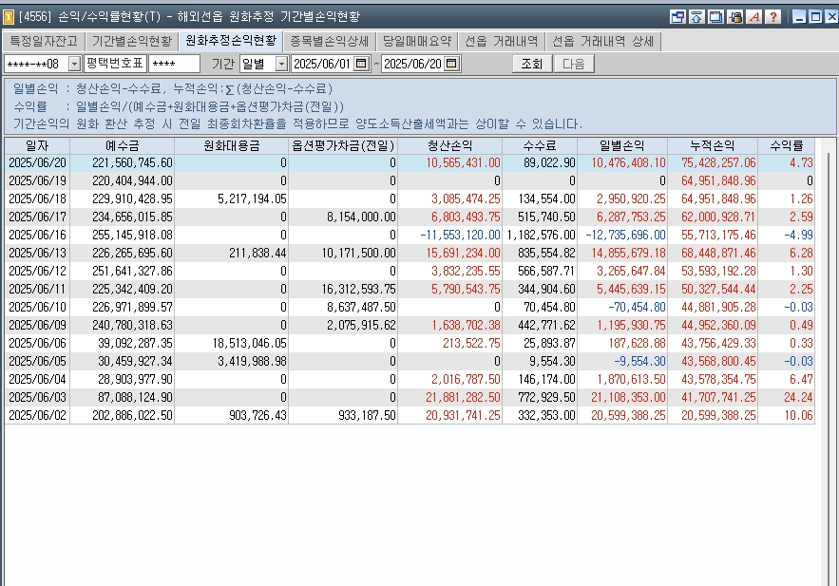Click cumulative value 43,568,800.45

[718, 362]
